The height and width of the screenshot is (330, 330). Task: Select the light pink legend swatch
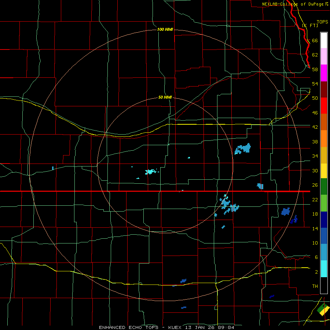324,56
